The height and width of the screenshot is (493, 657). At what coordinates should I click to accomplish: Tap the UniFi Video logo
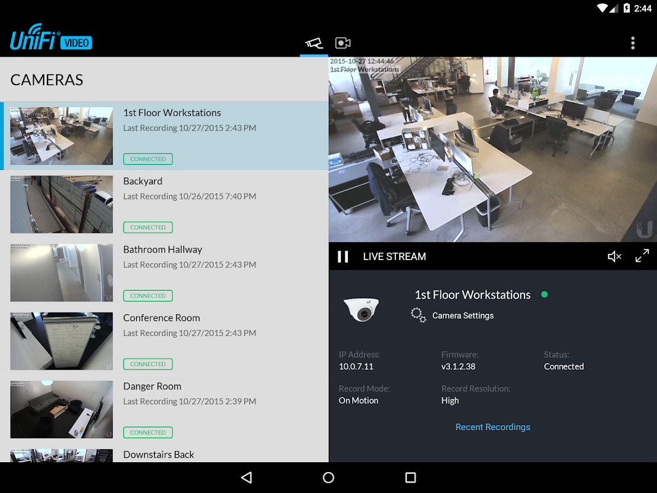point(51,38)
